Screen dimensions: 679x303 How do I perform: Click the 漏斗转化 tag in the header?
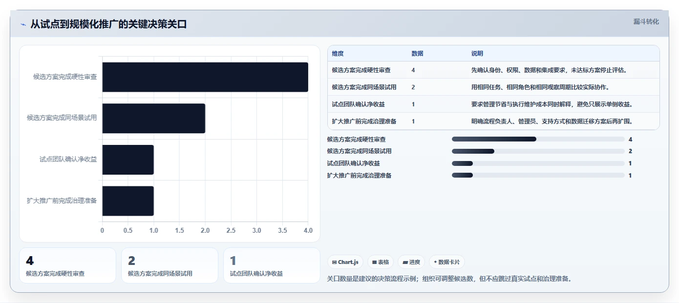click(x=646, y=21)
